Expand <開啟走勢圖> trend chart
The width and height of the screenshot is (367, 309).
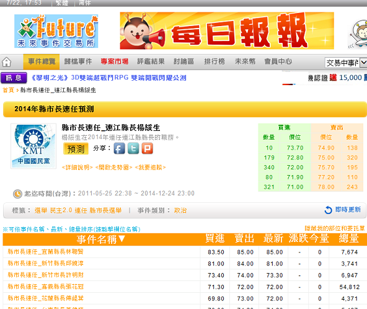tap(114, 168)
